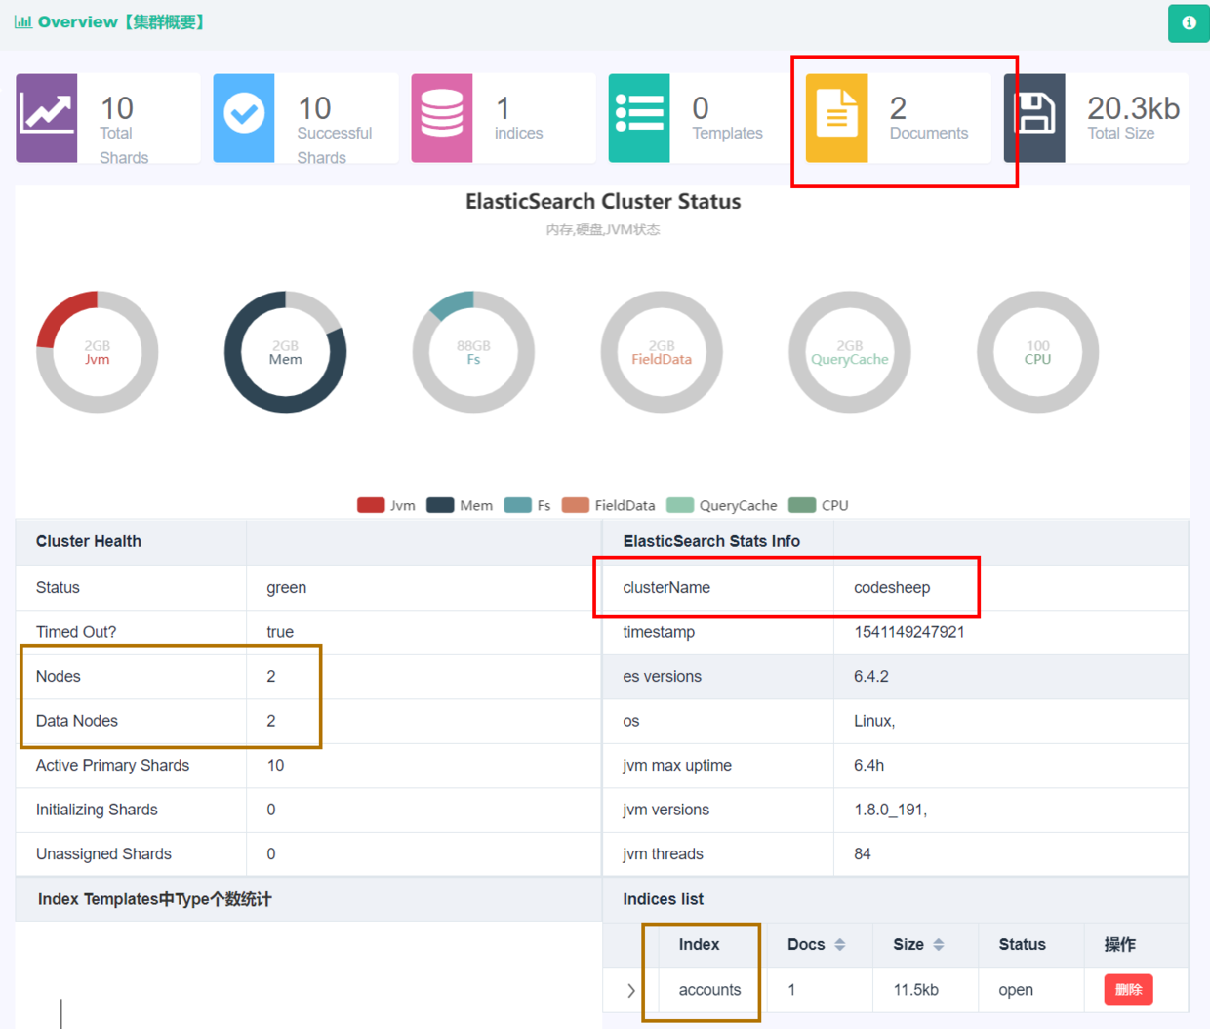Expand the accounts index row chevron
The image size is (1210, 1029).
[631, 990]
